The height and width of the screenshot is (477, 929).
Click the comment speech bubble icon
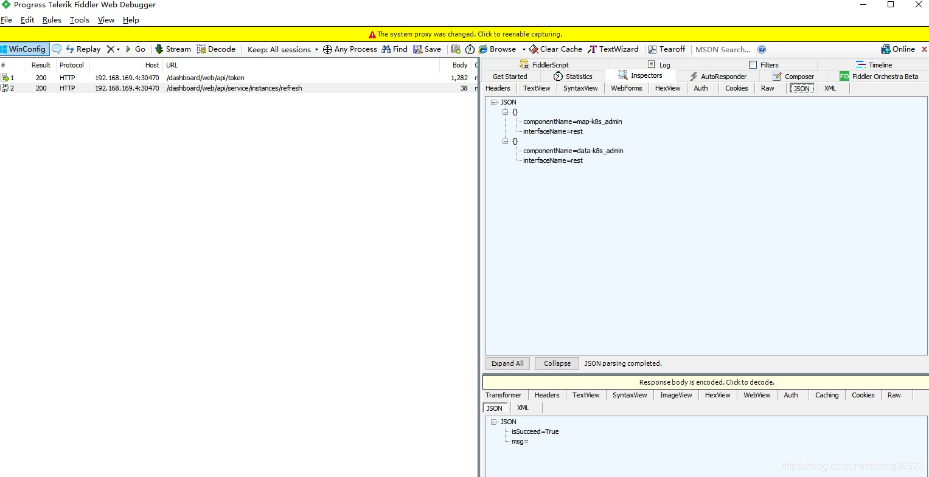click(57, 49)
